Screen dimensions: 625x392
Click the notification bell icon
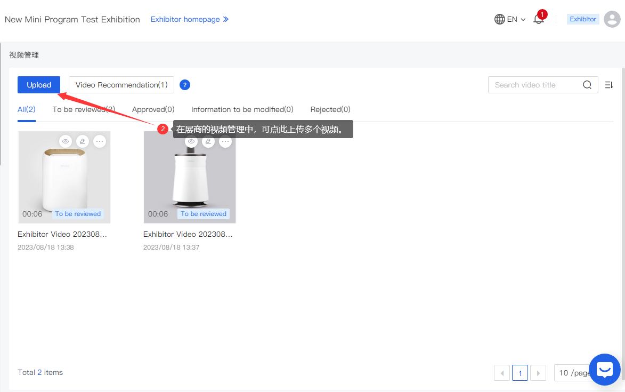tap(538, 20)
